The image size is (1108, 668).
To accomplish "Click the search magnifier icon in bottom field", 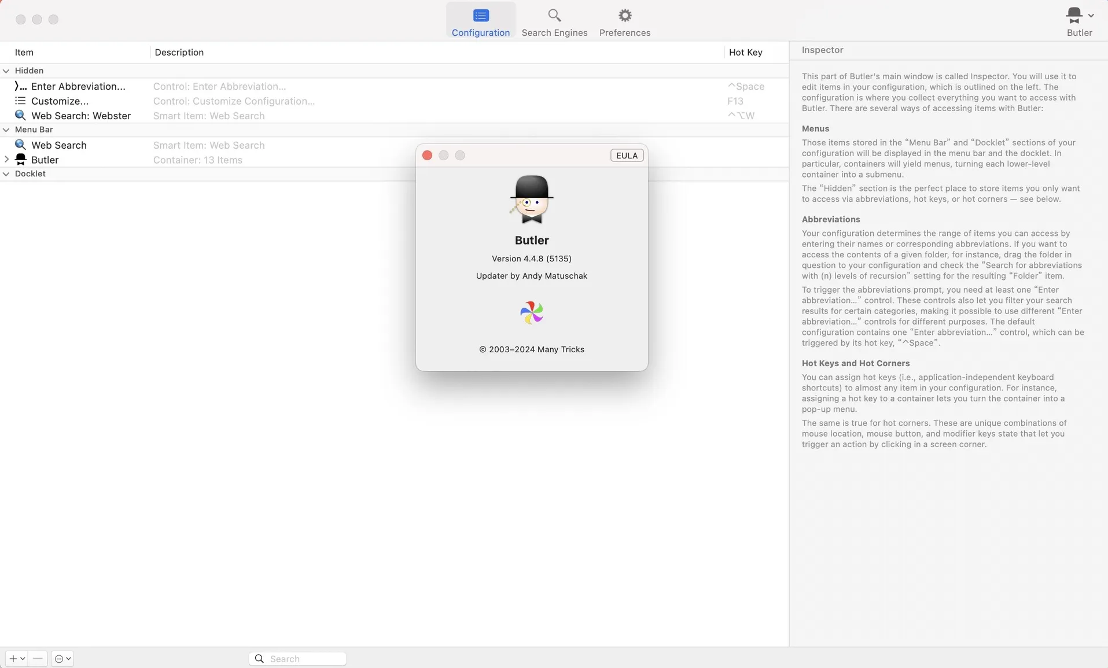I will tap(259, 658).
